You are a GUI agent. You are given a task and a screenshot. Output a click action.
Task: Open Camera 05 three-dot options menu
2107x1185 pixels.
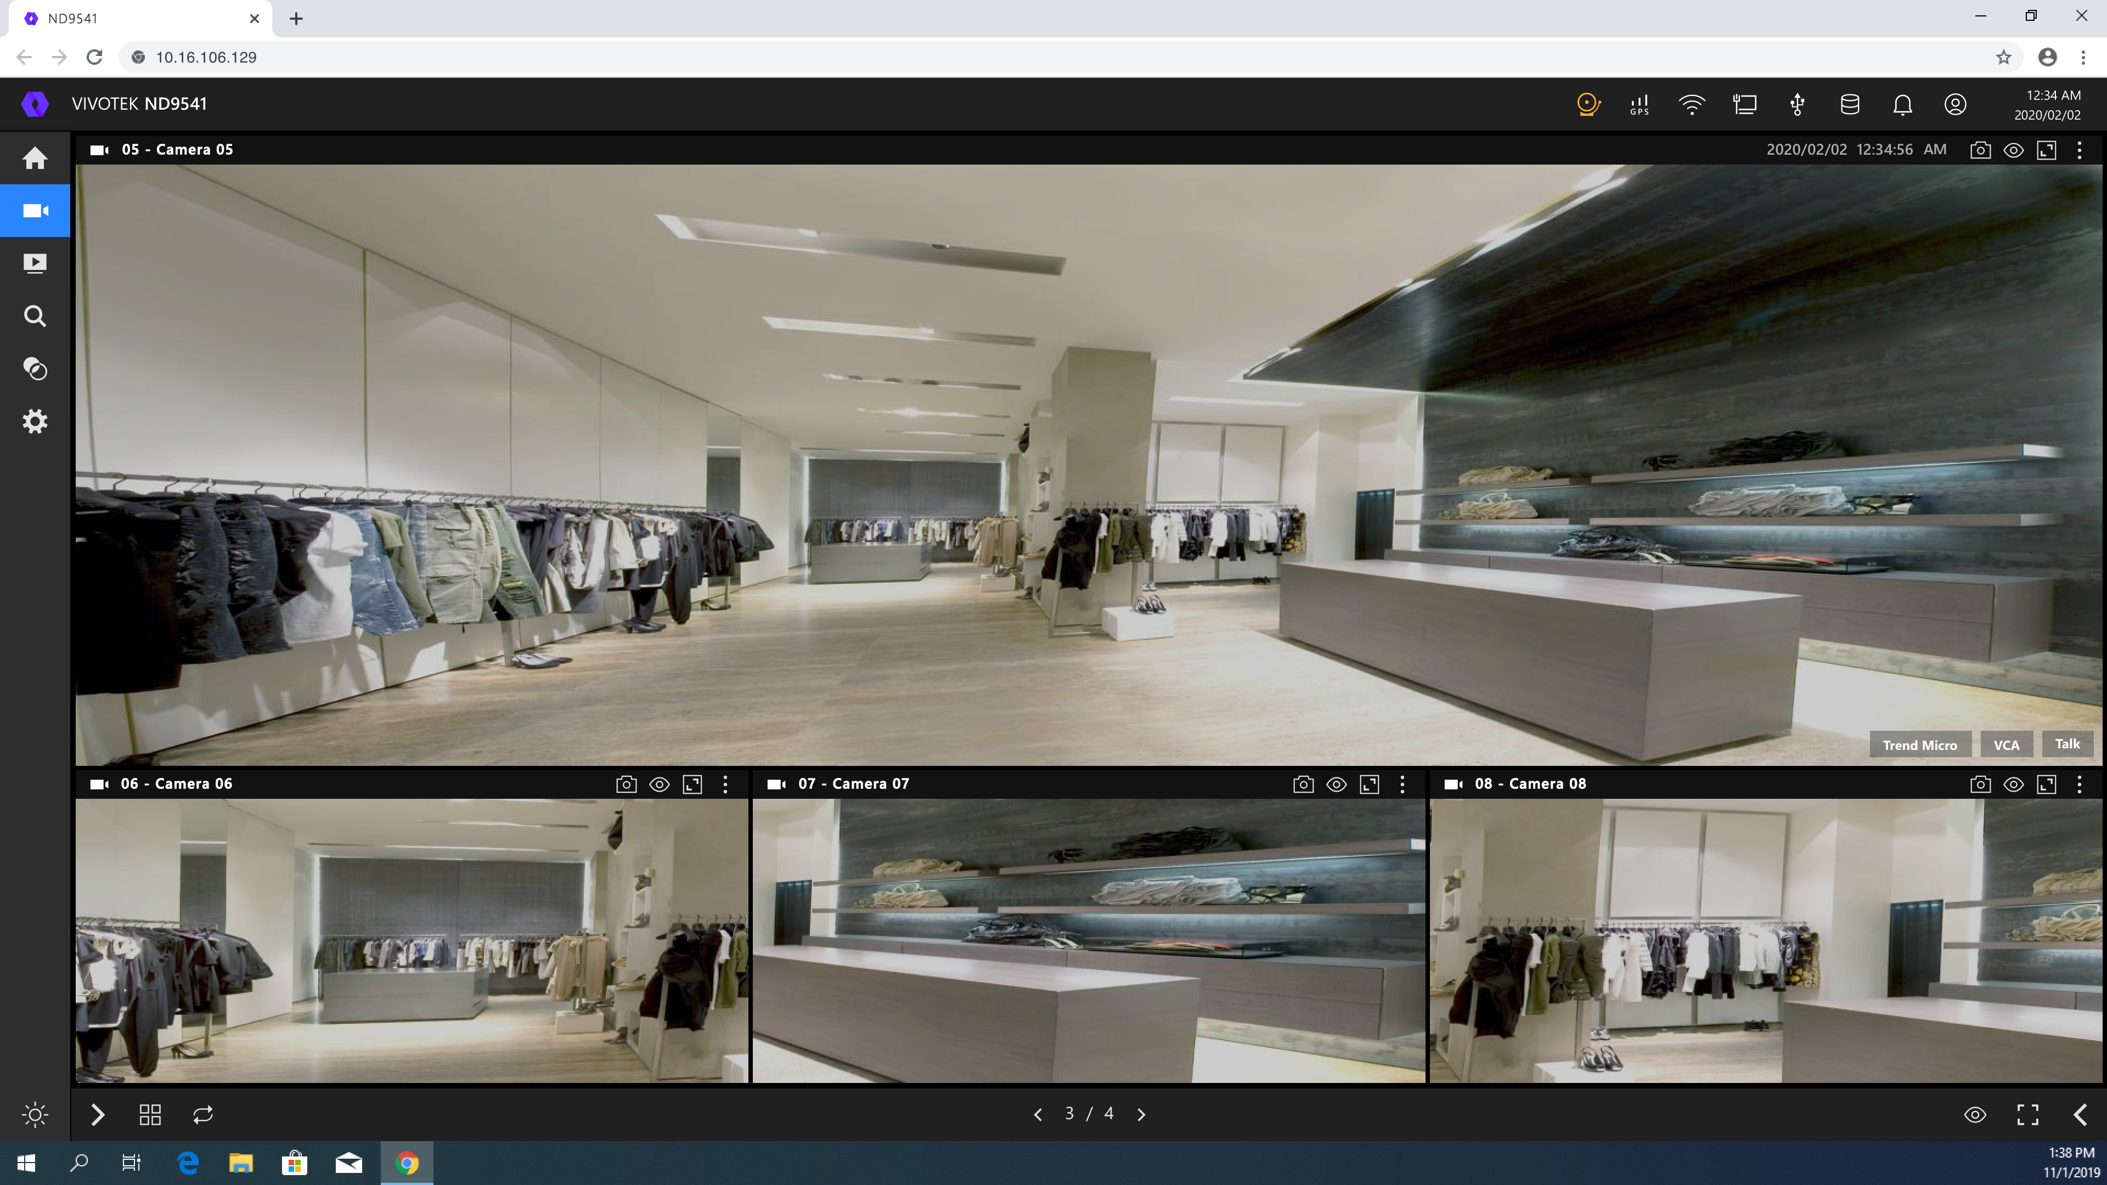tap(2079, 150)
